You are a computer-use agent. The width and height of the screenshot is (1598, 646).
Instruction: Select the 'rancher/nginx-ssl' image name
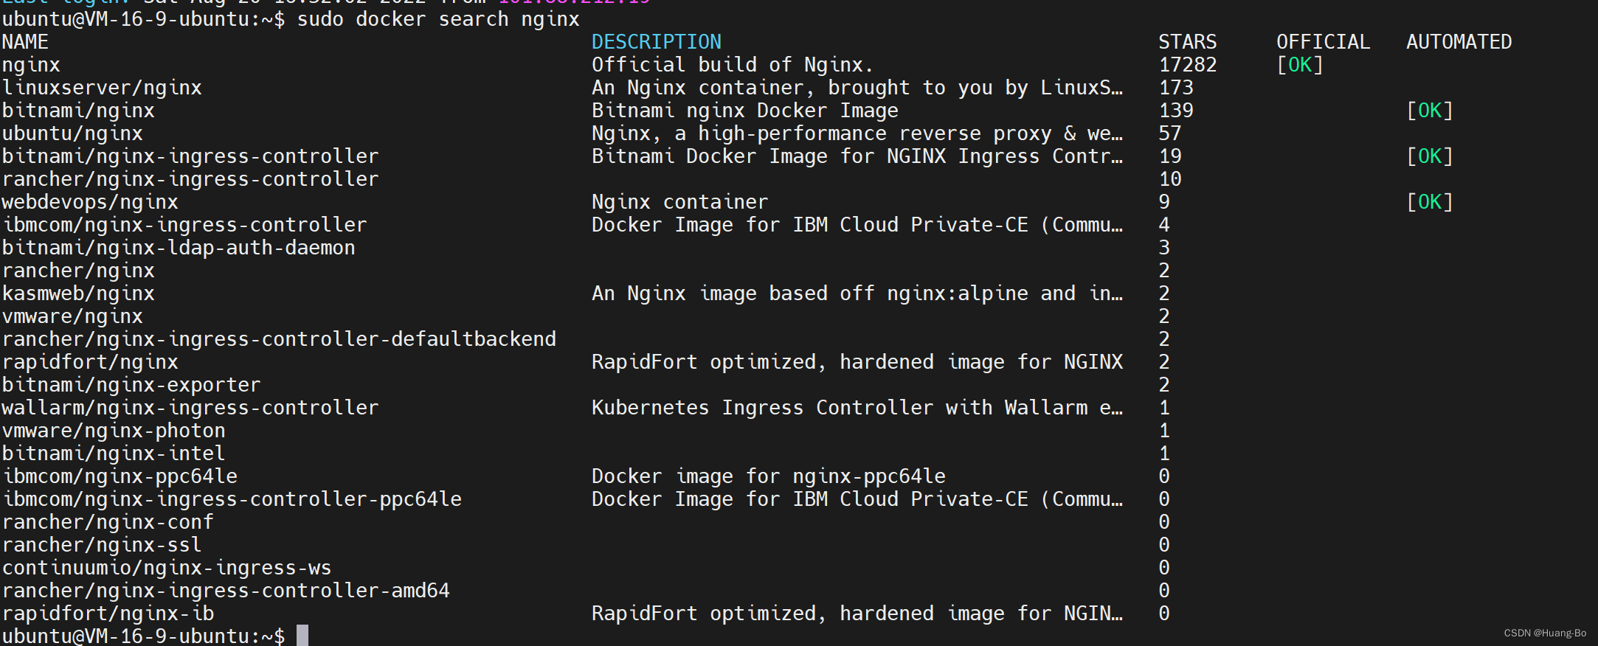click(x=102, y=545)
